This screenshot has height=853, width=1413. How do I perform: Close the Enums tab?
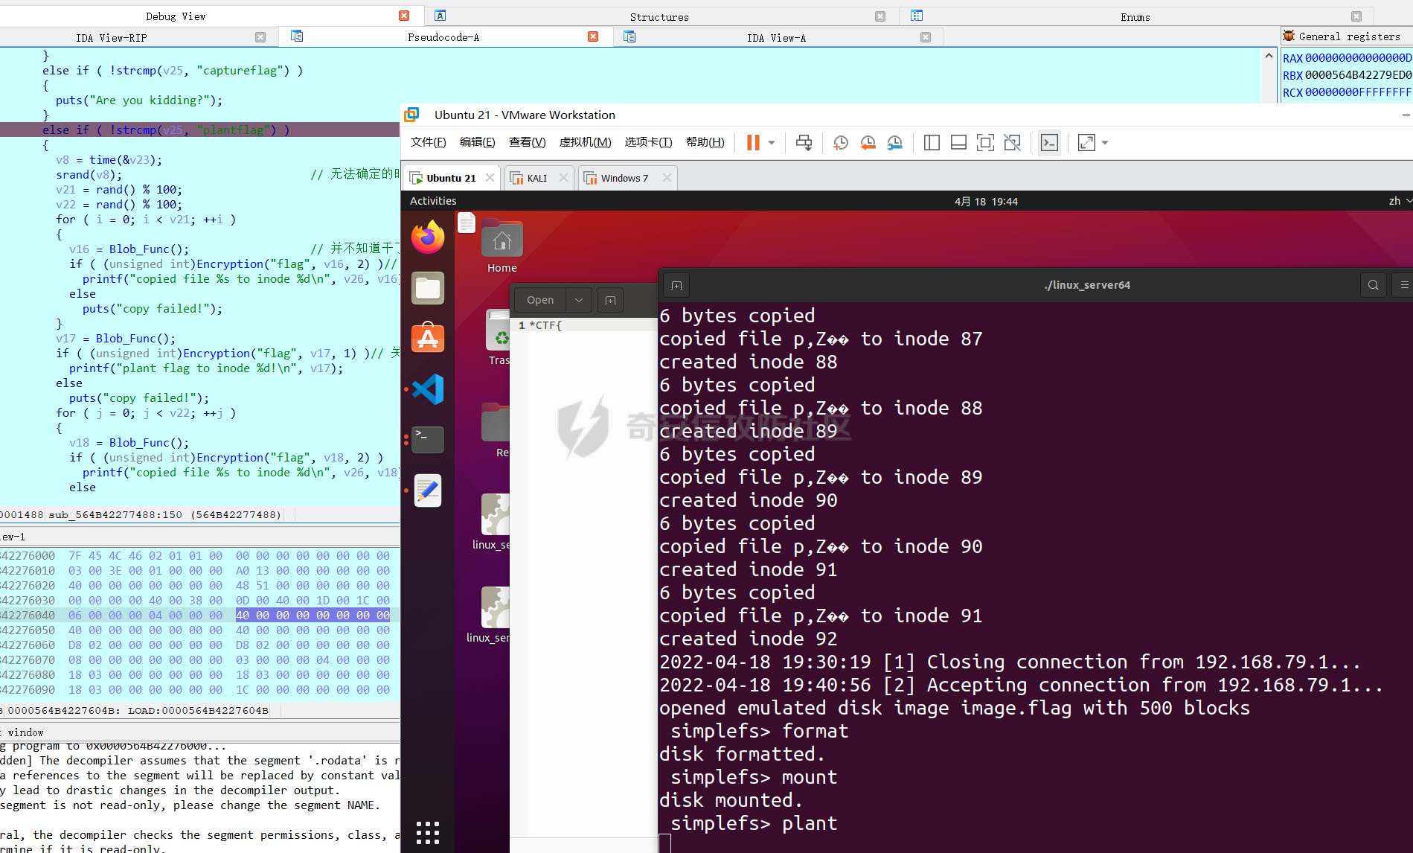1356,16
